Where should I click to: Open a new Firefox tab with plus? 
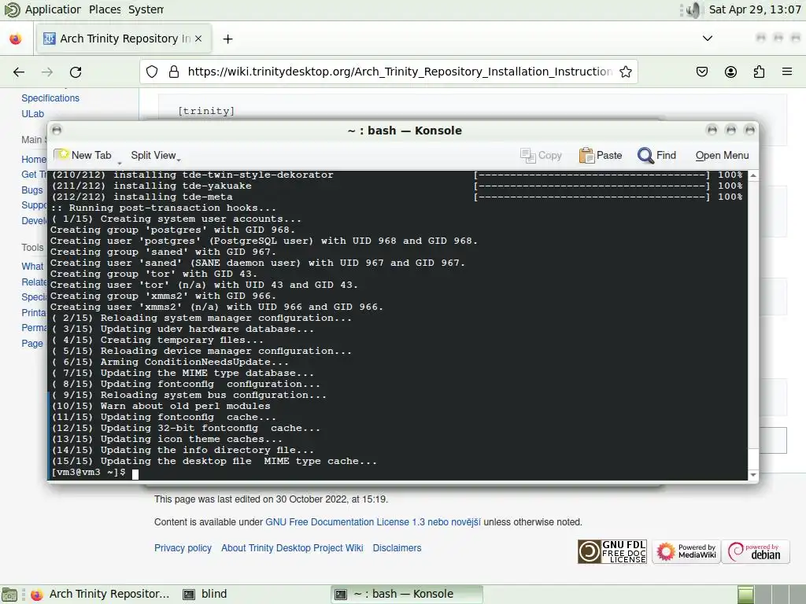[x=227, y=39]
